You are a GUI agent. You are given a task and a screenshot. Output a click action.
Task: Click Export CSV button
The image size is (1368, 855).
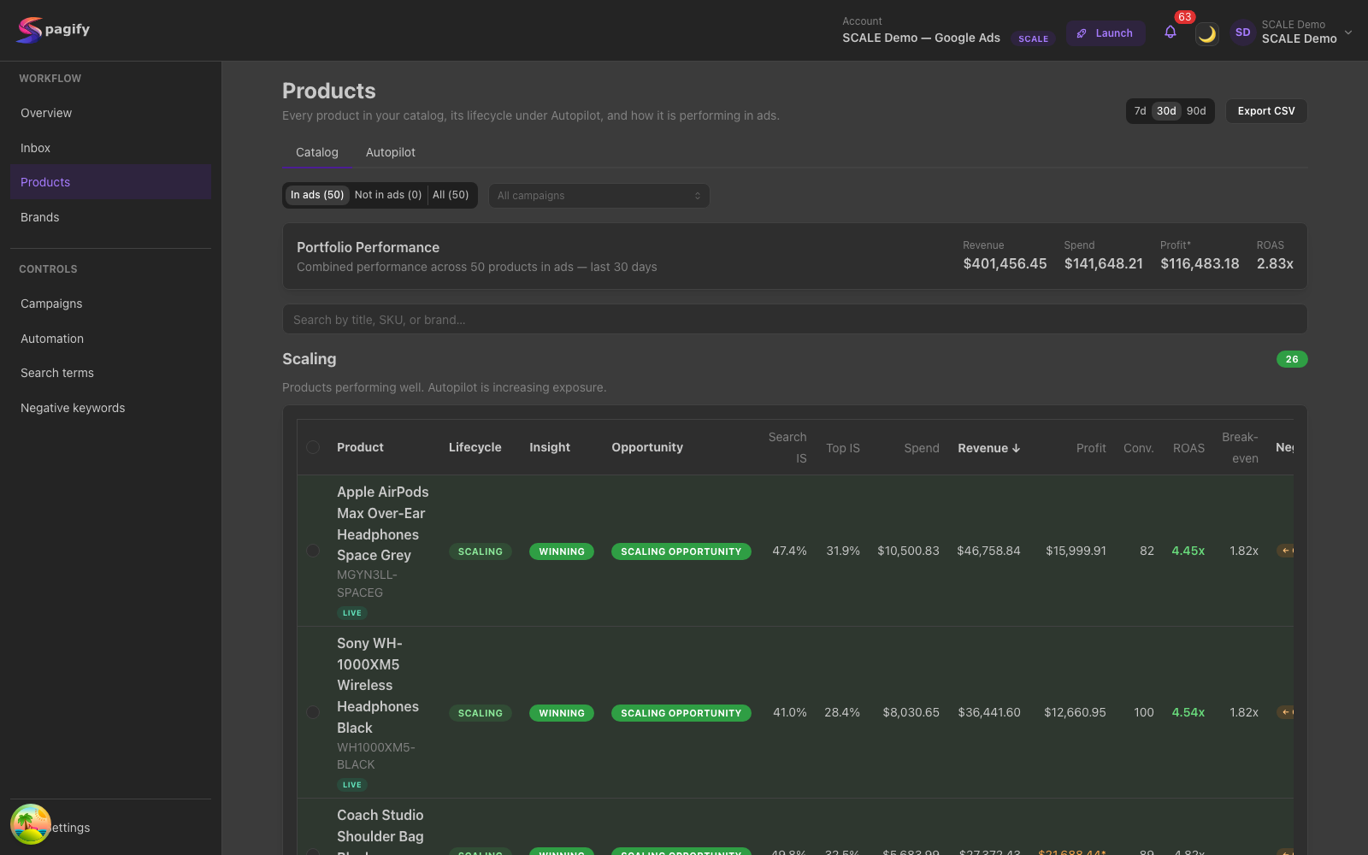[x=1266, y=111]
